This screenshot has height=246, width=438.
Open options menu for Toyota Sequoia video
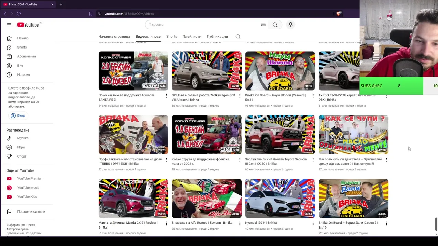tap(313, 160)
